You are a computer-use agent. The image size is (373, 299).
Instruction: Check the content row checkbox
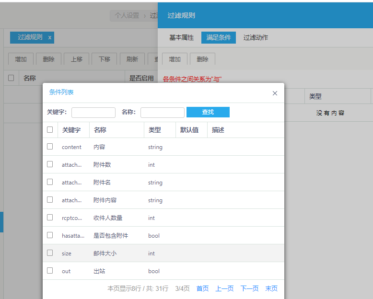point(50,147)
